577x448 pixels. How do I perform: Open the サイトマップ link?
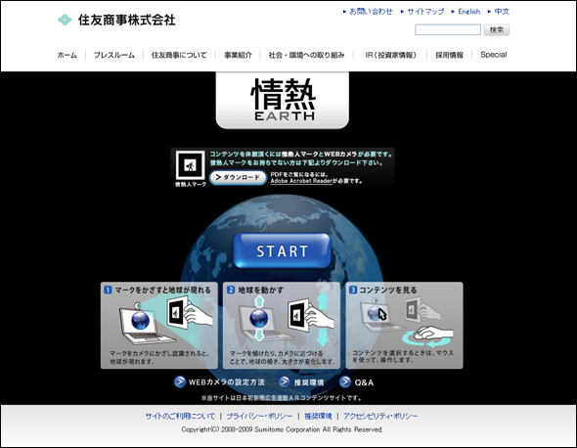tap(425, 12)
